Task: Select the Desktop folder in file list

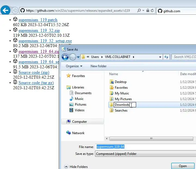Action: pos(121,82)
